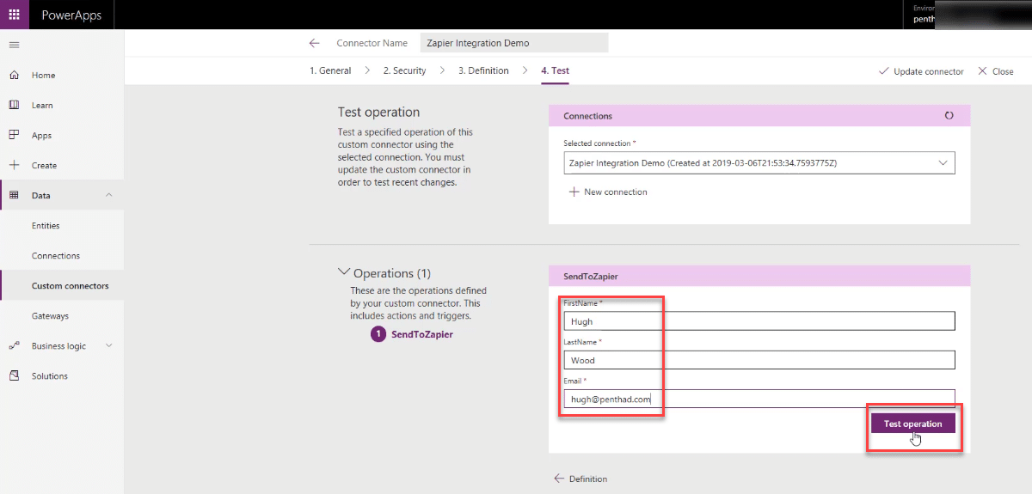This screenshot has width=1032, height=494.
Task: Click the FirstName input field
Action: [759, 321]
